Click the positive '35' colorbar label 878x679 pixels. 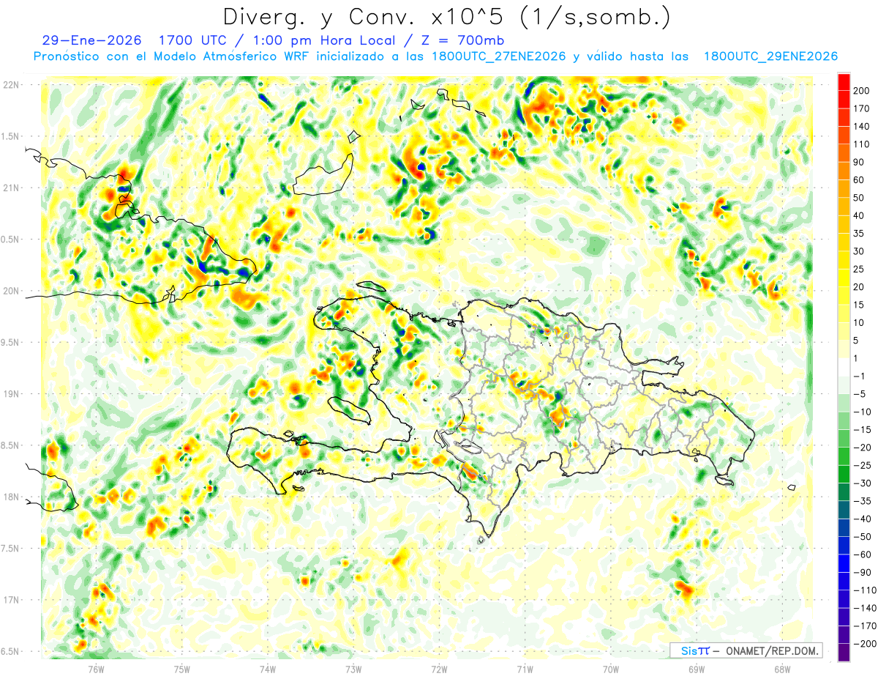[x=859, y=233]
